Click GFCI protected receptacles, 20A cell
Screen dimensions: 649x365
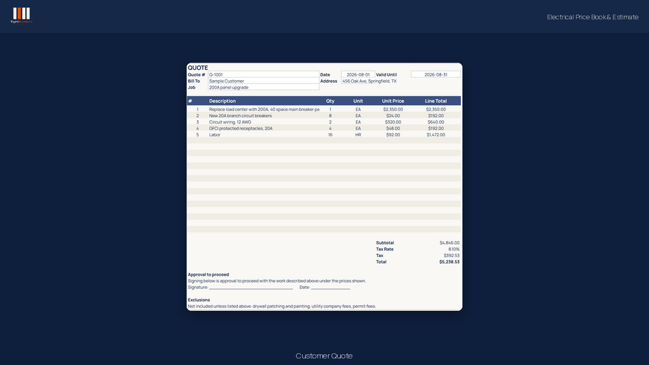(241, 129)
